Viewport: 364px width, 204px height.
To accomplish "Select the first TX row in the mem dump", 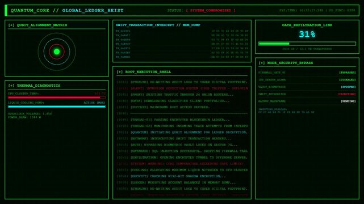I will [x=182, y=31].
